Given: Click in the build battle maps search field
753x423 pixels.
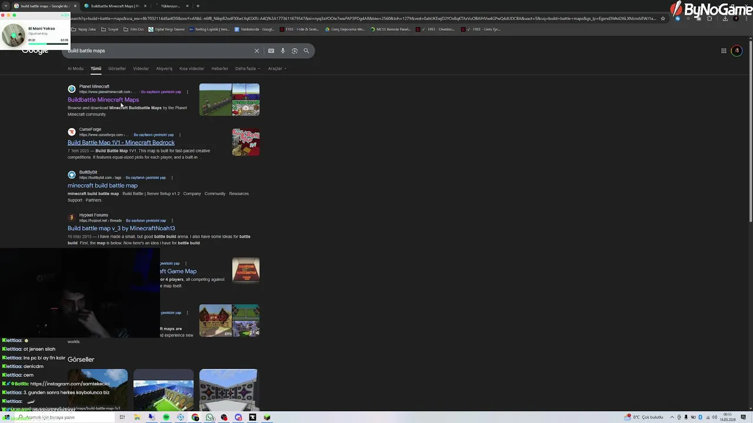Looking at the screenshot, I should click(x=159, y=51).
